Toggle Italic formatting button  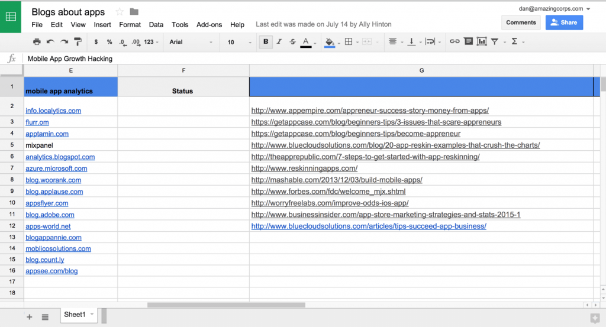pyautogui.click(x=279, y=42)
